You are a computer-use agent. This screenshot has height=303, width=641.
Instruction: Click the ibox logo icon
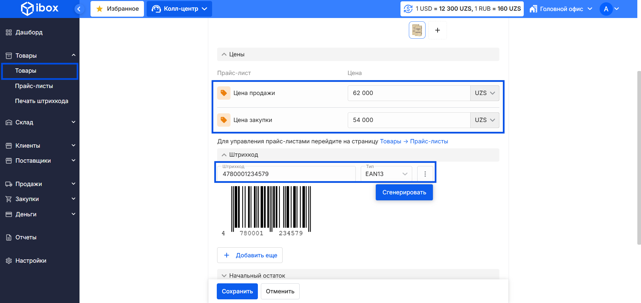[x=27, y=9]
